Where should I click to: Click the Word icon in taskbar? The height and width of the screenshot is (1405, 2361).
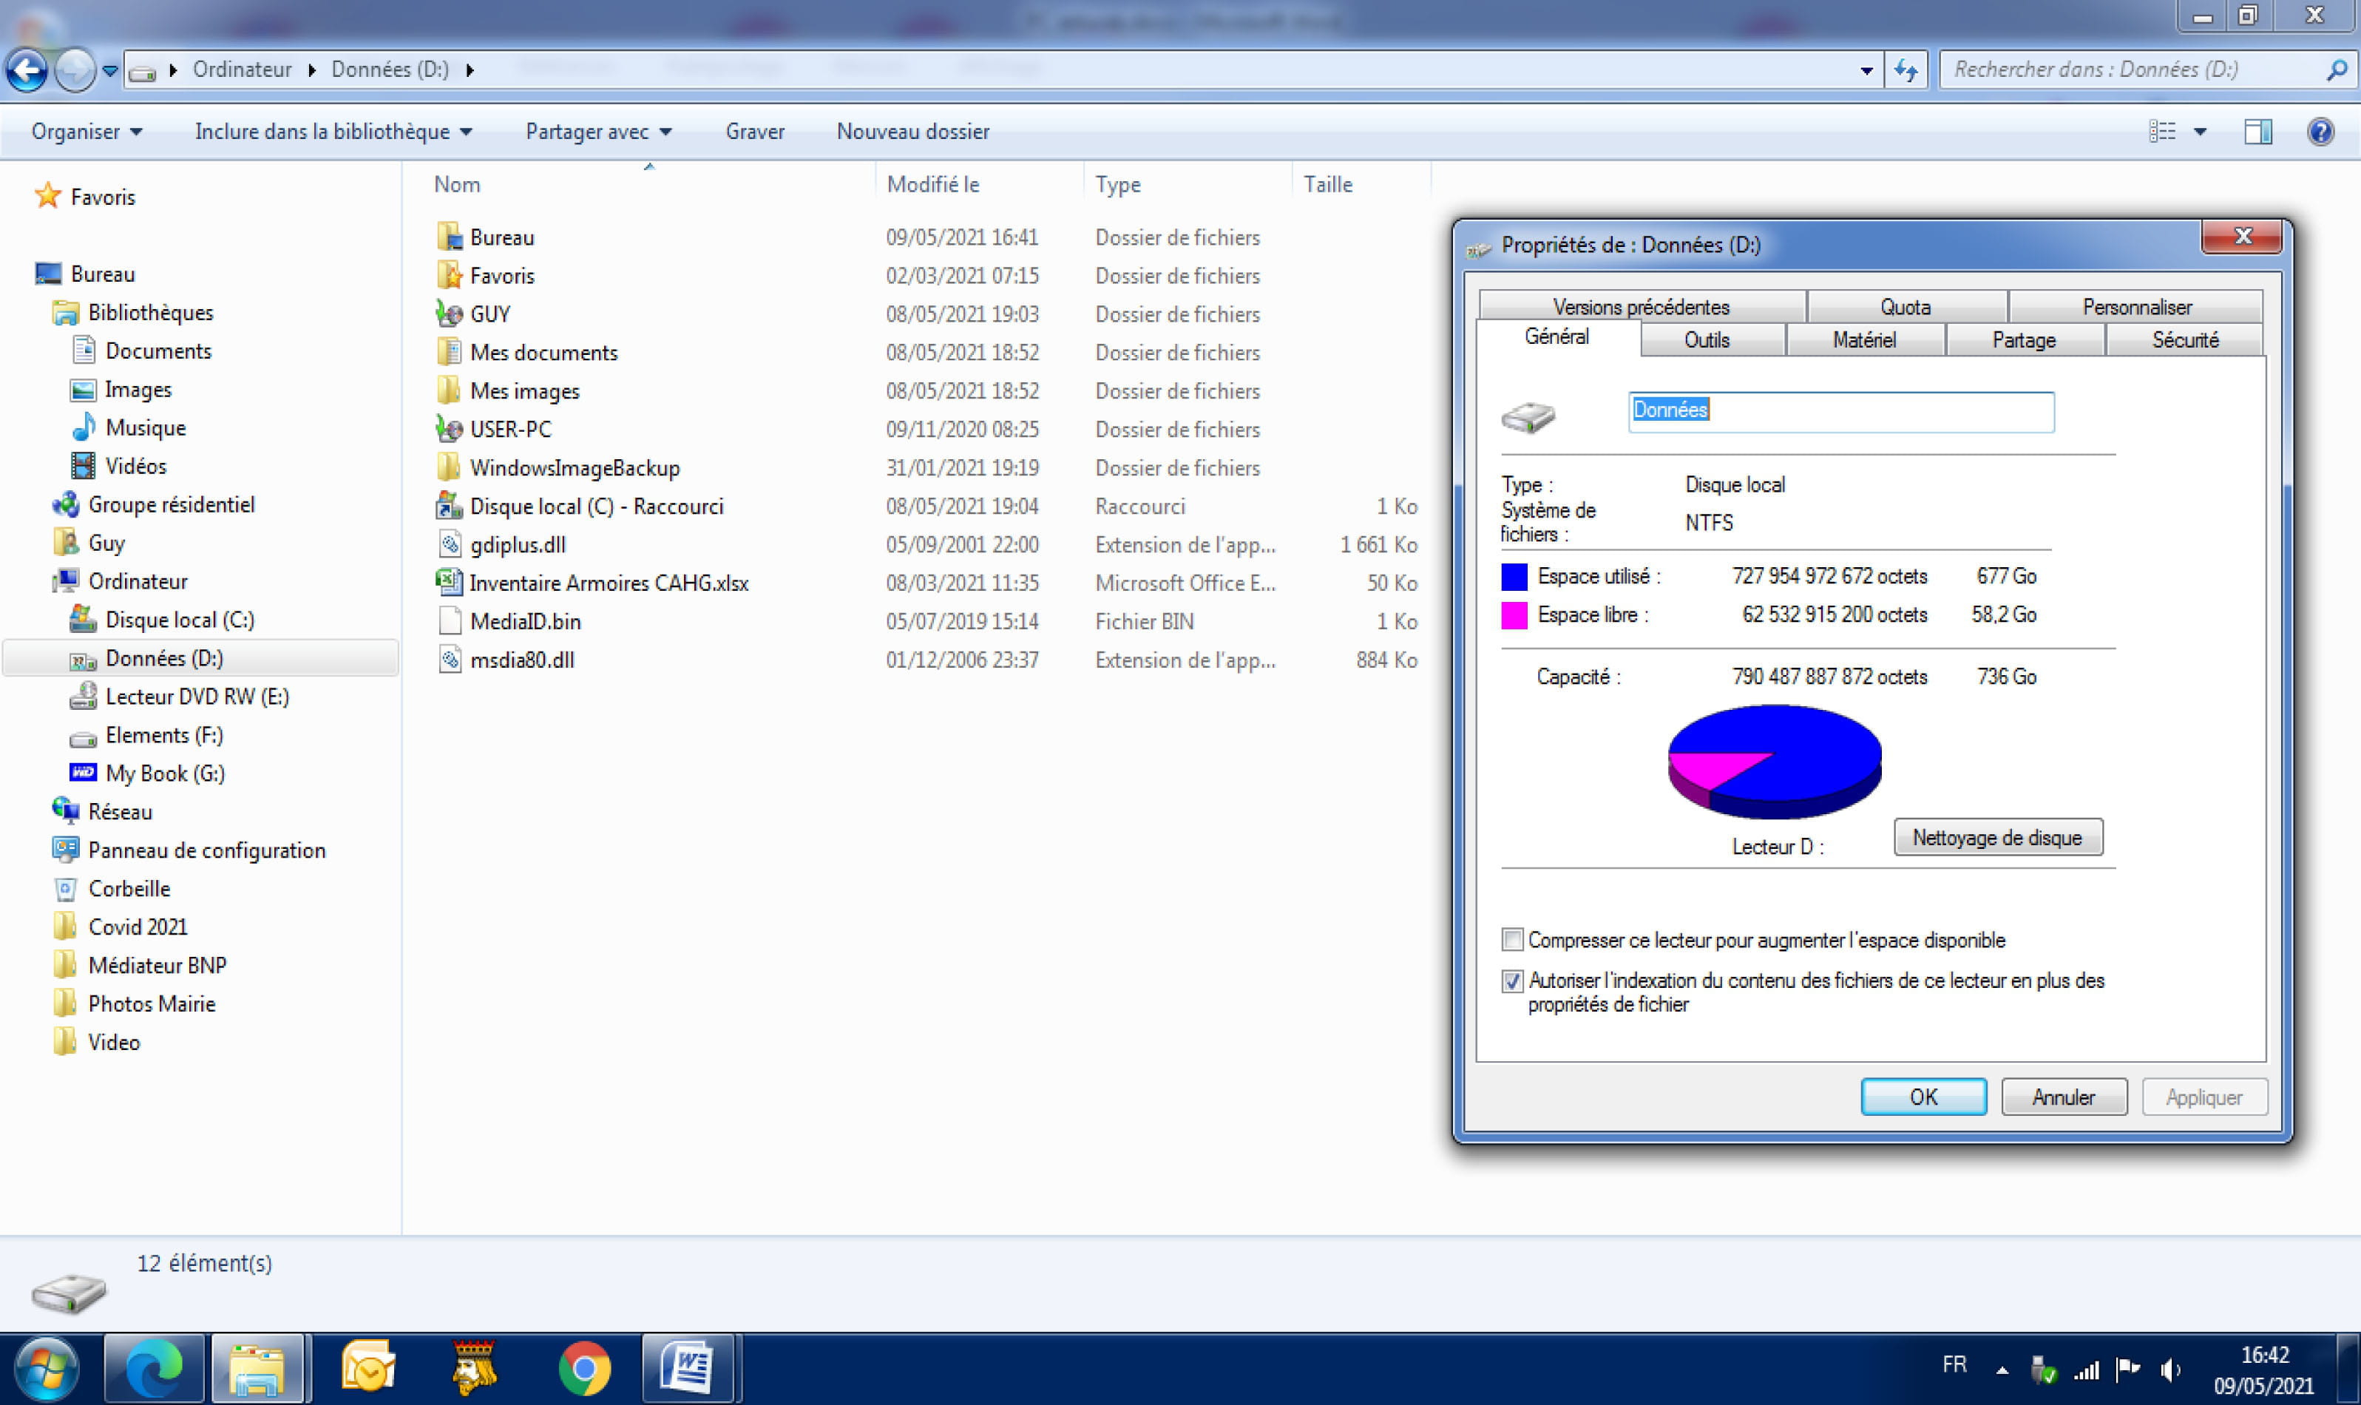click(x=688, y=1369)
